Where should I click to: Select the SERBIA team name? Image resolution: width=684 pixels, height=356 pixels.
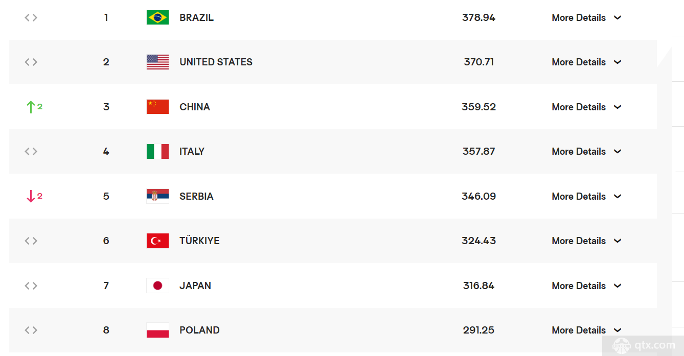pos(196,196)
